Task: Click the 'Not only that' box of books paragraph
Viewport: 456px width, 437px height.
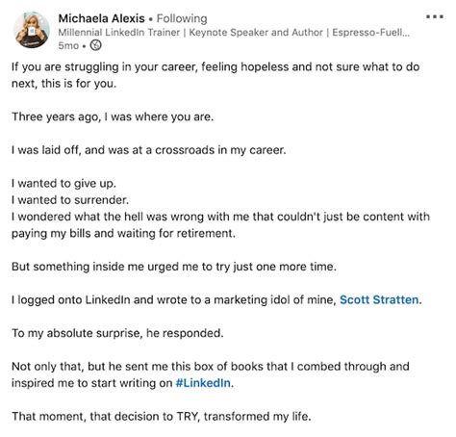Action: 211,374
